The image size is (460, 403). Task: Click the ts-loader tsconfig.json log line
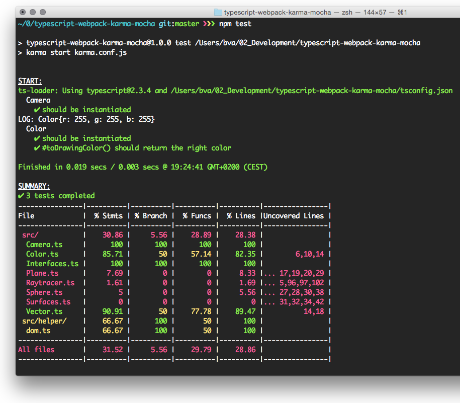click(235, 91)
